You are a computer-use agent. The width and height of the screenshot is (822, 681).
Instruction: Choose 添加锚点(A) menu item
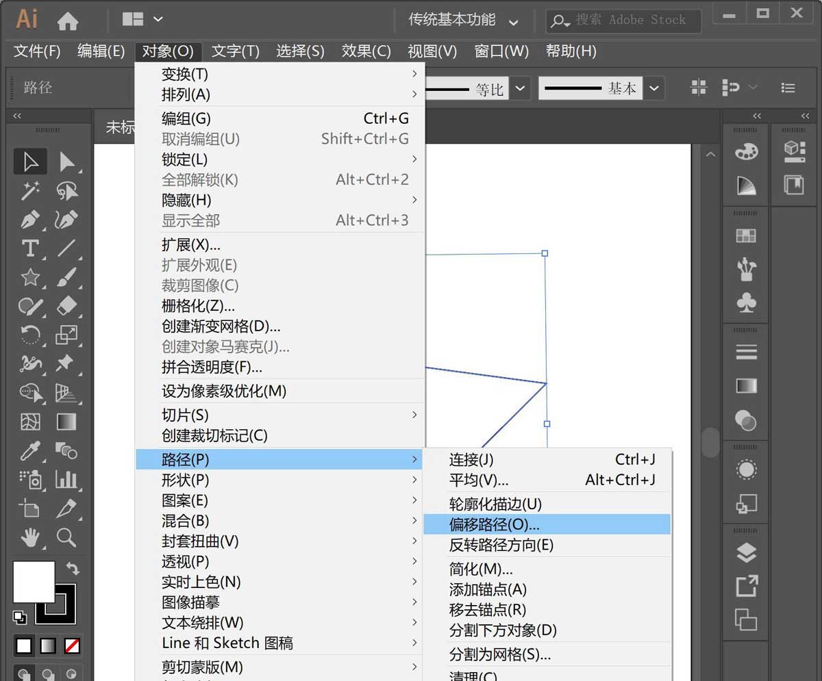click(547, 589)
